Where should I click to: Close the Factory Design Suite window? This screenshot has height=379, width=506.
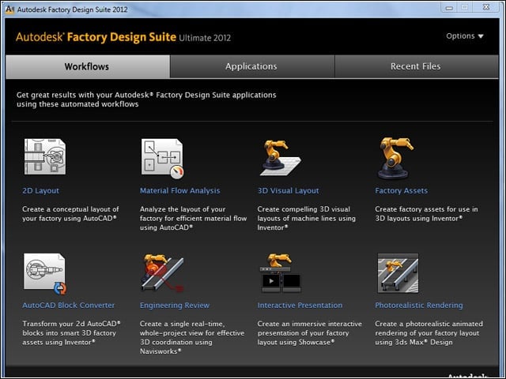click(x=486, y=8)
